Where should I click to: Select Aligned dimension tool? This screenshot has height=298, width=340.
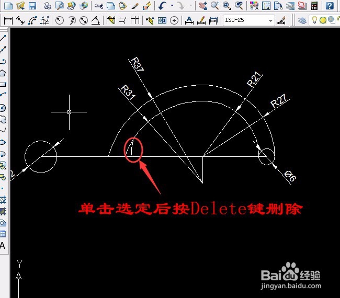pos(20,20)
